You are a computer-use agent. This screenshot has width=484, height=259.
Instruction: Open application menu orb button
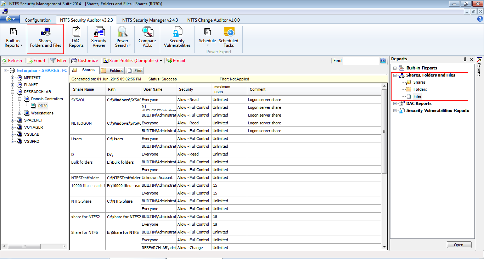point(10,19)
